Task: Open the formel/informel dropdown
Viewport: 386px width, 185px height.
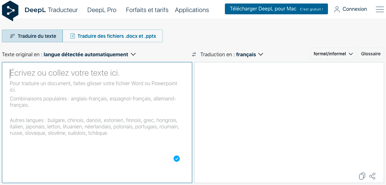Action: click(x=333, y=54)
